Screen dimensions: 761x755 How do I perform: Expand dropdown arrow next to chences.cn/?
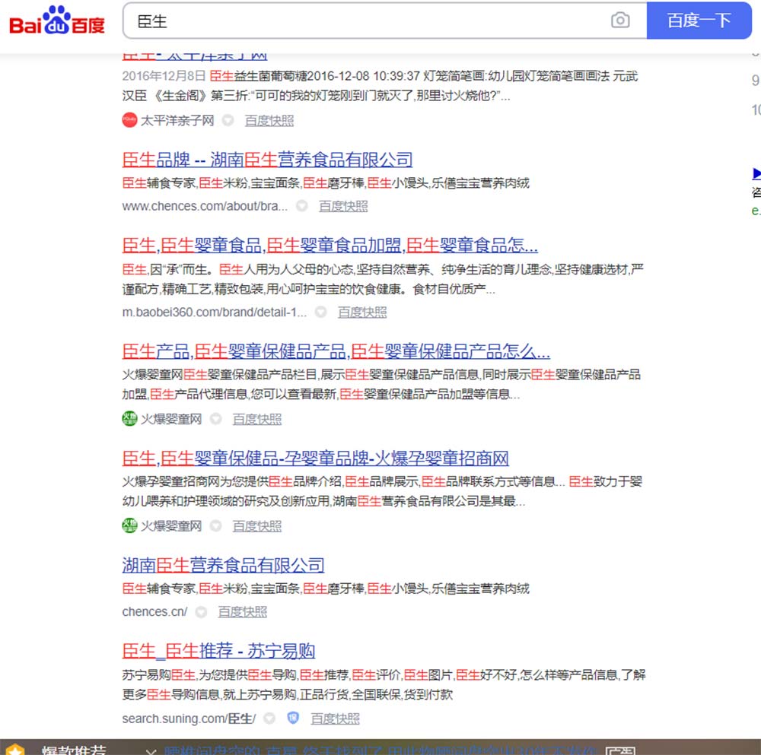(x=201, y=612)
